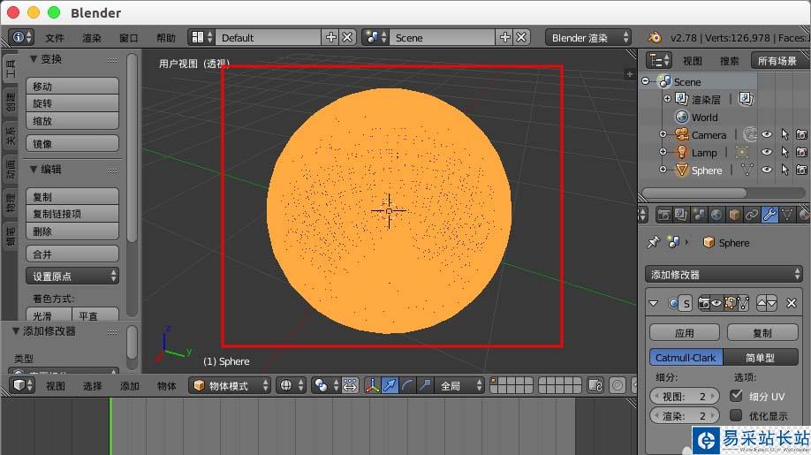Collapse the 变换 panel

click(x=33, y=58)
